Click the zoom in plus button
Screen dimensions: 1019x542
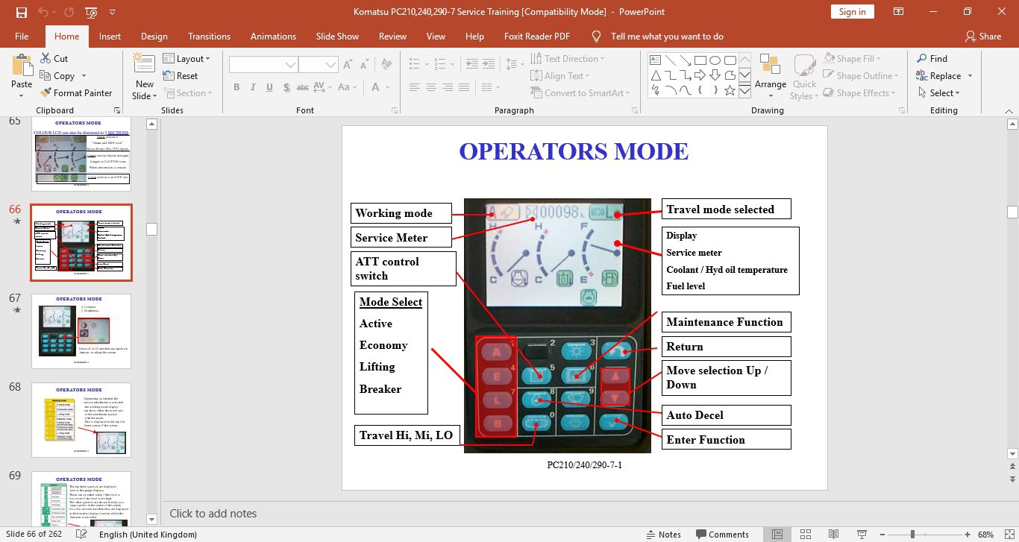pos(967,535)
